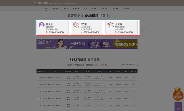Click the 成交紀錄 column header
The image size is (184, 111).
133,71
